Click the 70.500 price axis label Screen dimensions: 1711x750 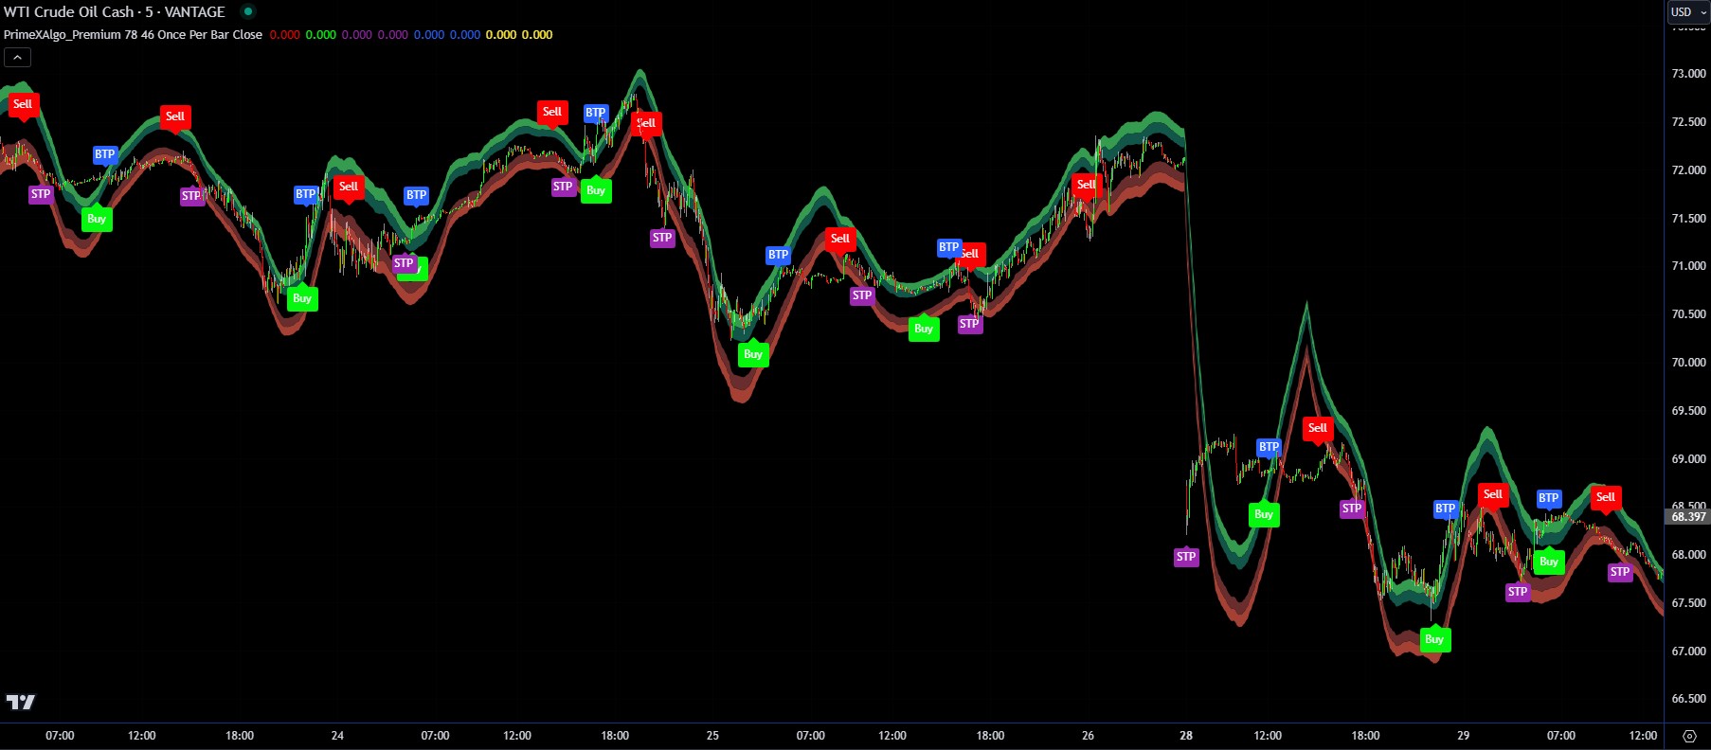pos(1688,314)
